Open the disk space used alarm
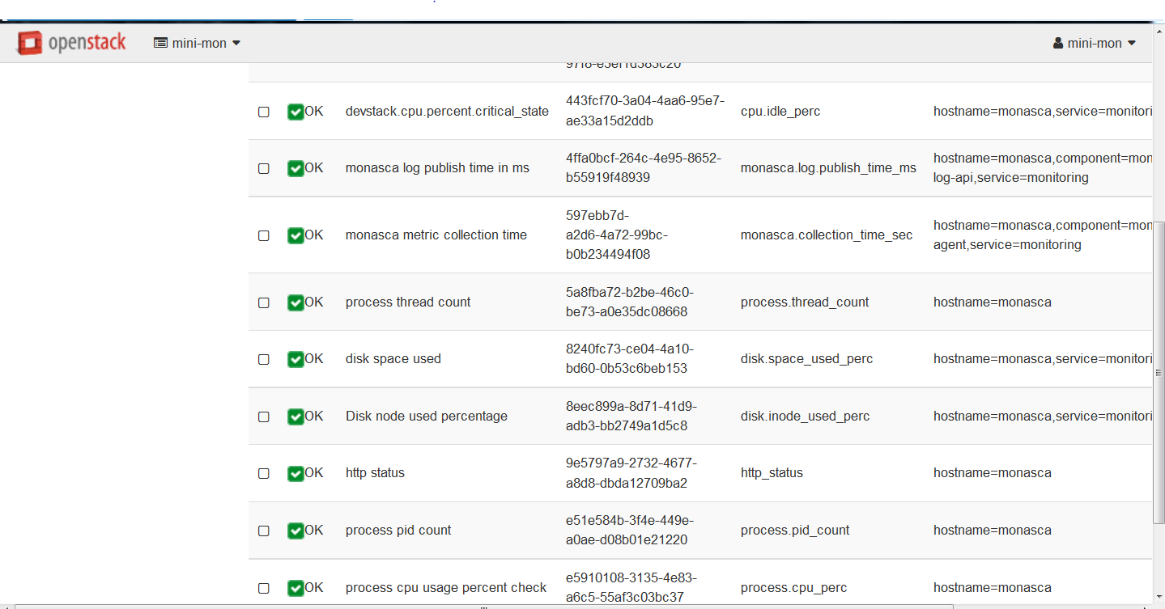This screenshot has width=1165, height=609. pos(393,359)
